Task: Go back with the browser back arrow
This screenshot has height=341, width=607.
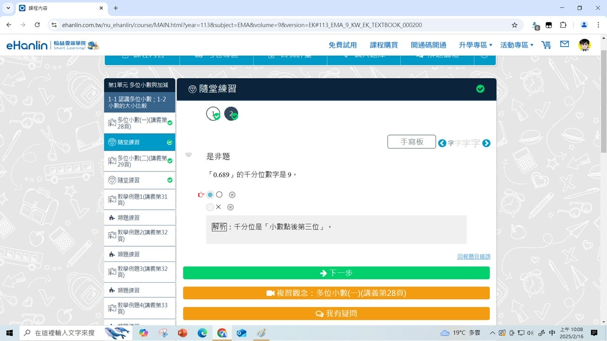Action: pos(9,25)
